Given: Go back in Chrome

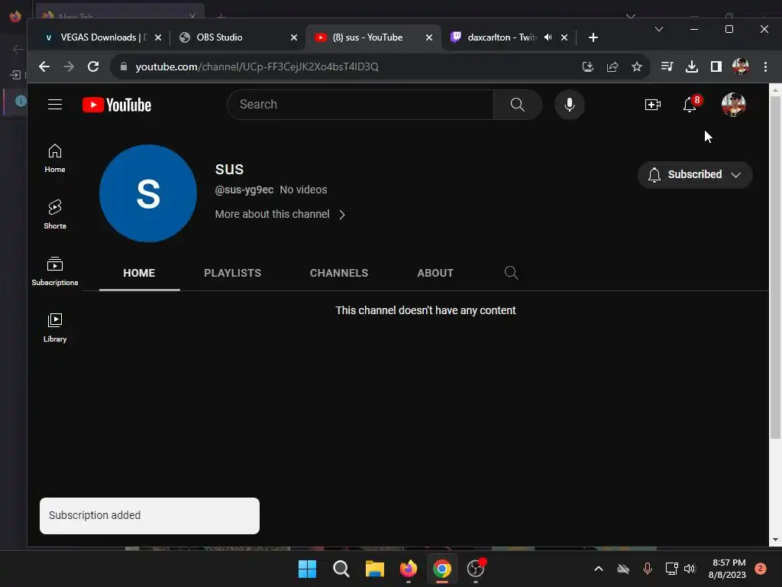Looking at the screenshot, I should click(x=44, y=66).
